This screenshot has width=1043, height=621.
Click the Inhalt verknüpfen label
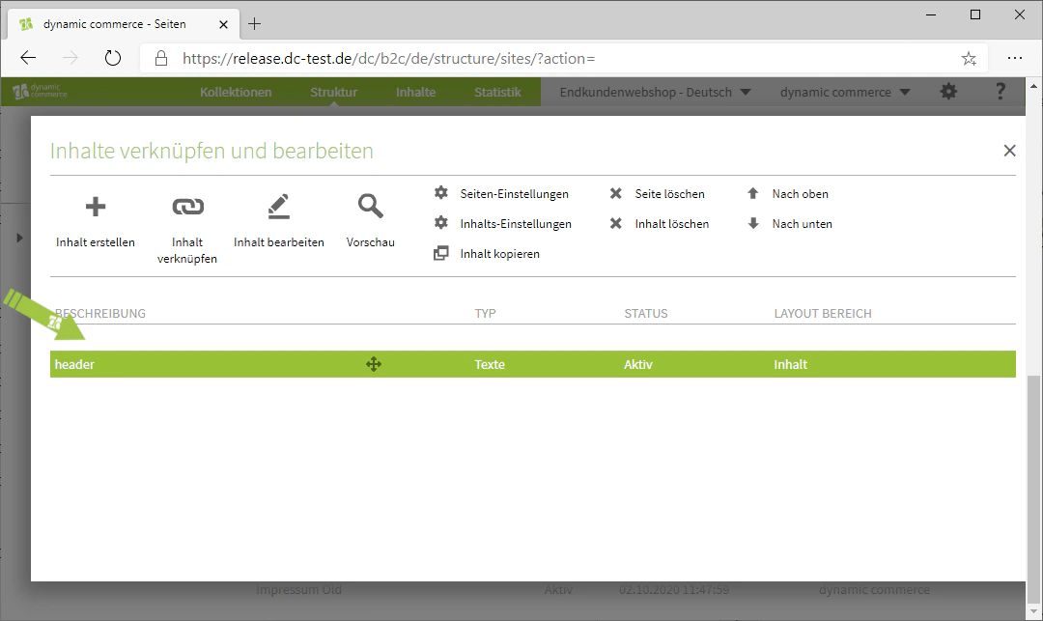click(187, 251)
